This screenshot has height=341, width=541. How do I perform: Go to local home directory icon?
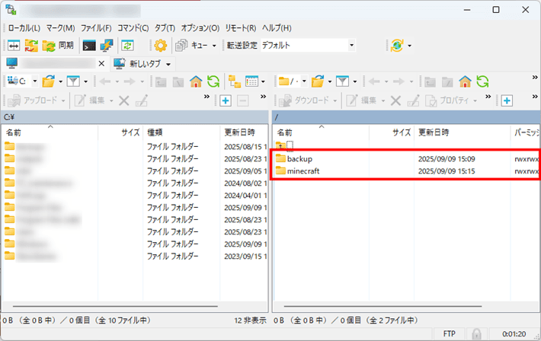tap(196, 81)
